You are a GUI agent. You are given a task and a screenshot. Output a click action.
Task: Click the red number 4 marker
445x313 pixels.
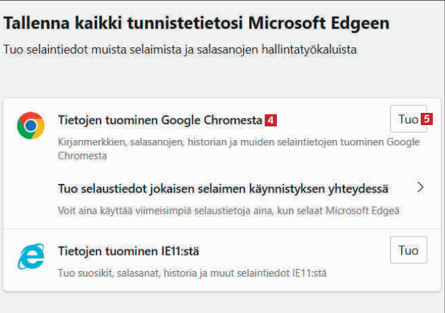270,120
